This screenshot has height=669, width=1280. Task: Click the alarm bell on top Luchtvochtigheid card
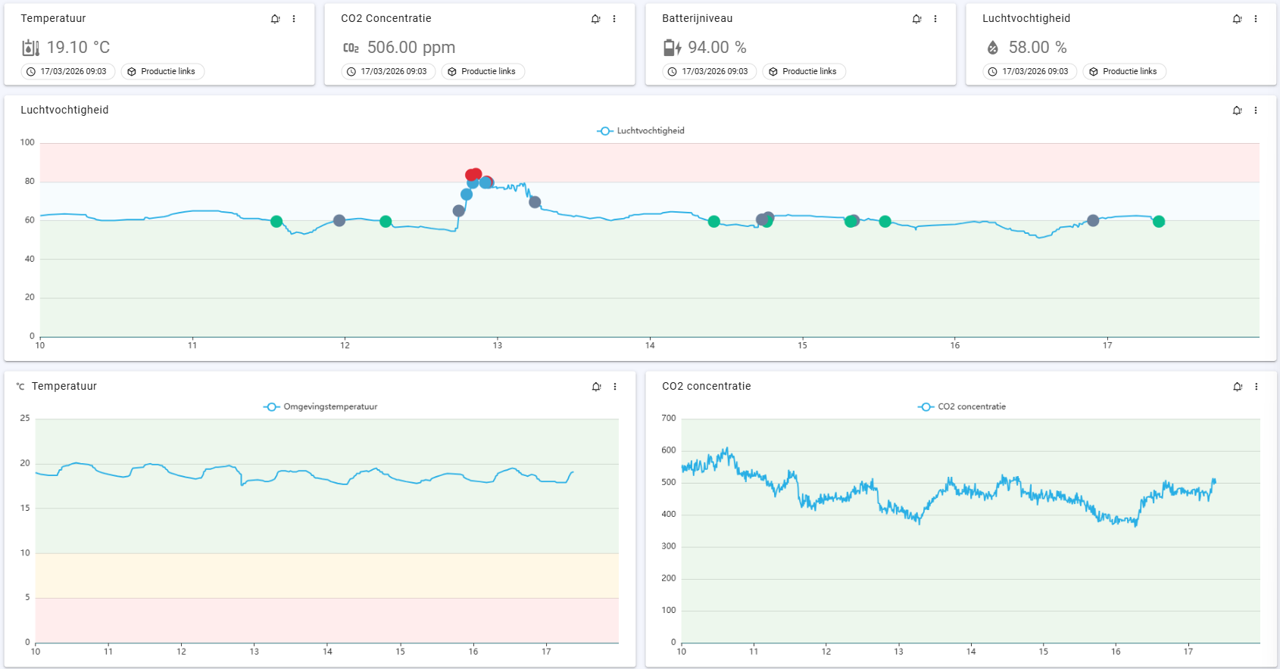(1238, 19)
